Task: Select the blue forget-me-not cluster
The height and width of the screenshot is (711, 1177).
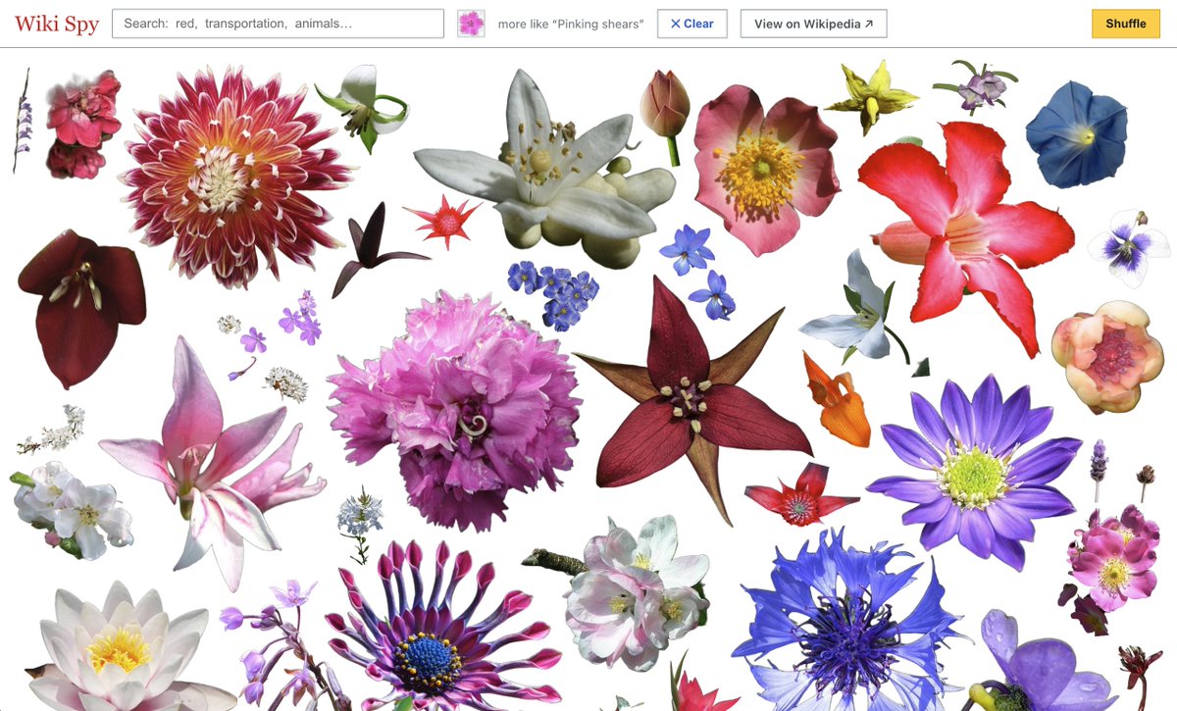Action: 553,294
